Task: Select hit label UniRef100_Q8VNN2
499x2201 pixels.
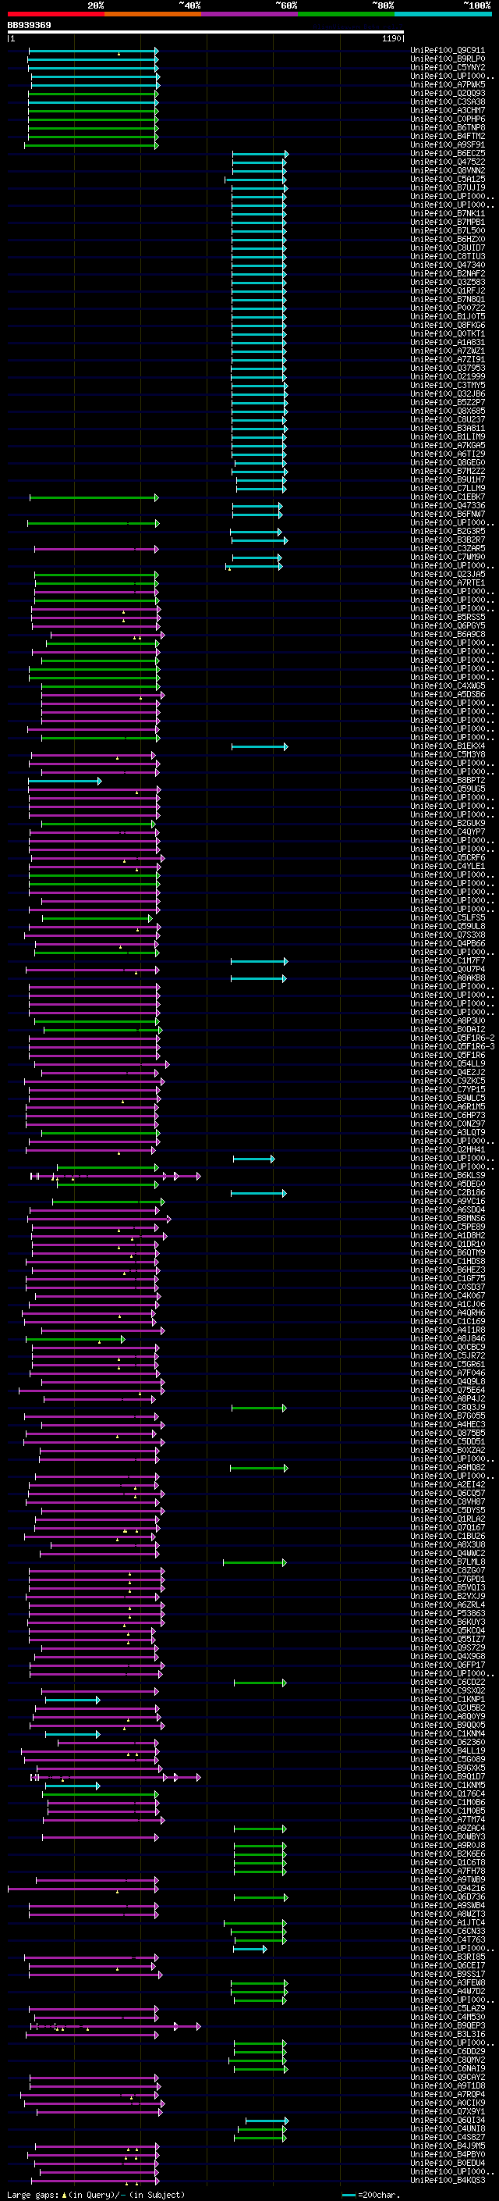Action: 447,171
